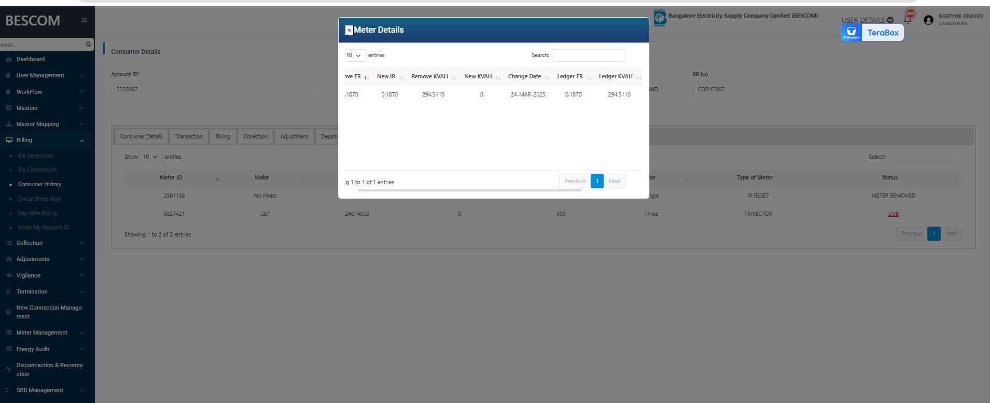Open Show entries dropdown in background table
The image size is (990, 403).
151,157
